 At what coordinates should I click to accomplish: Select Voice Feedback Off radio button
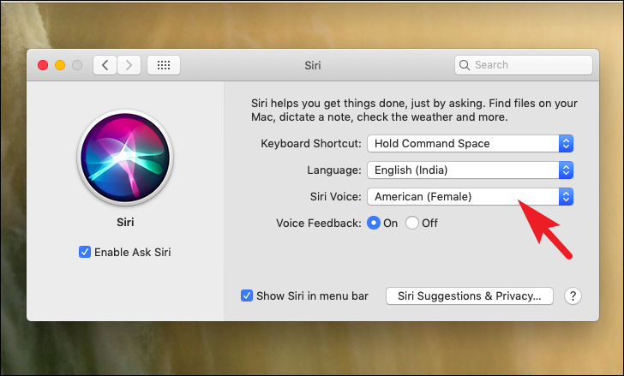(412, 223)
